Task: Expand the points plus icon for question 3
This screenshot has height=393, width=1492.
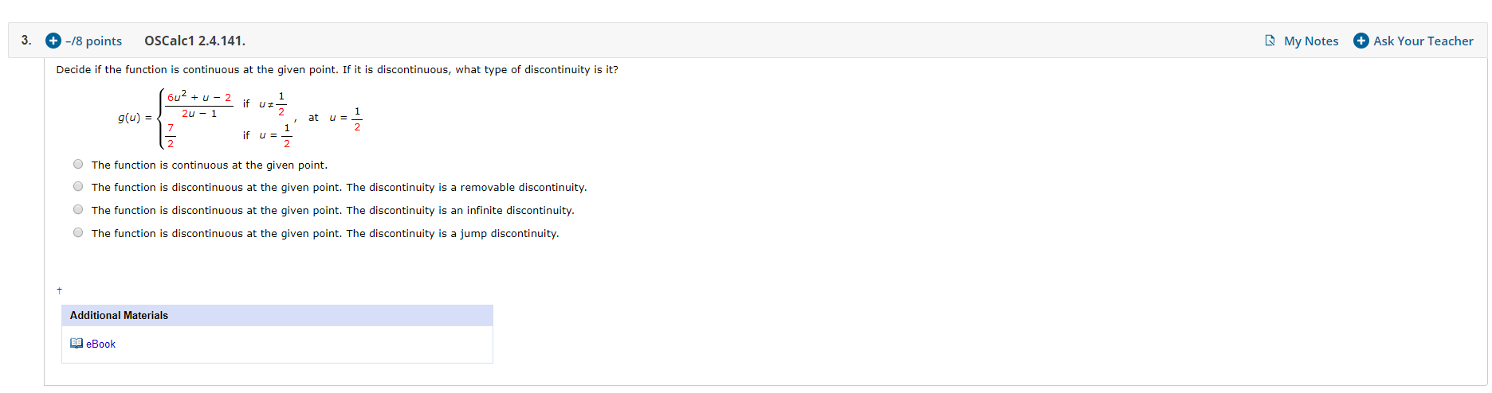Action: click(53, 41)
